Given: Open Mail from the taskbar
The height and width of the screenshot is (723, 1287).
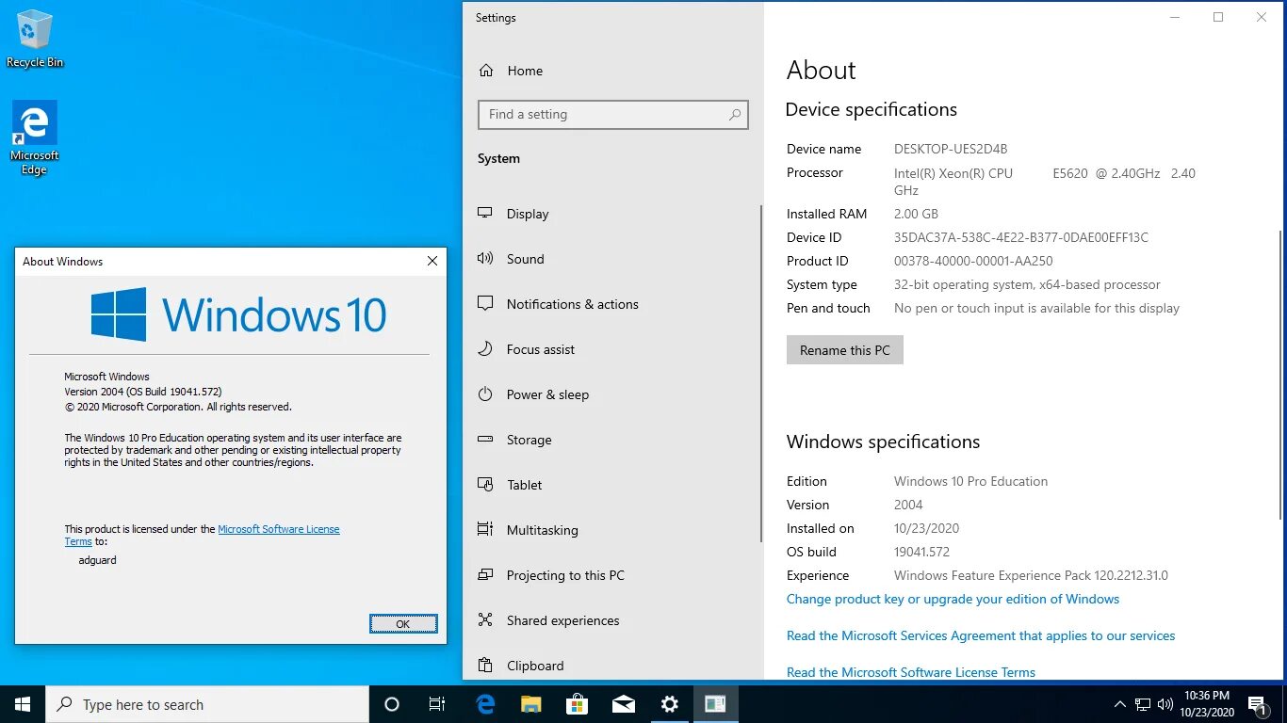Looking at the screenshot, I should tap(624, 704).
